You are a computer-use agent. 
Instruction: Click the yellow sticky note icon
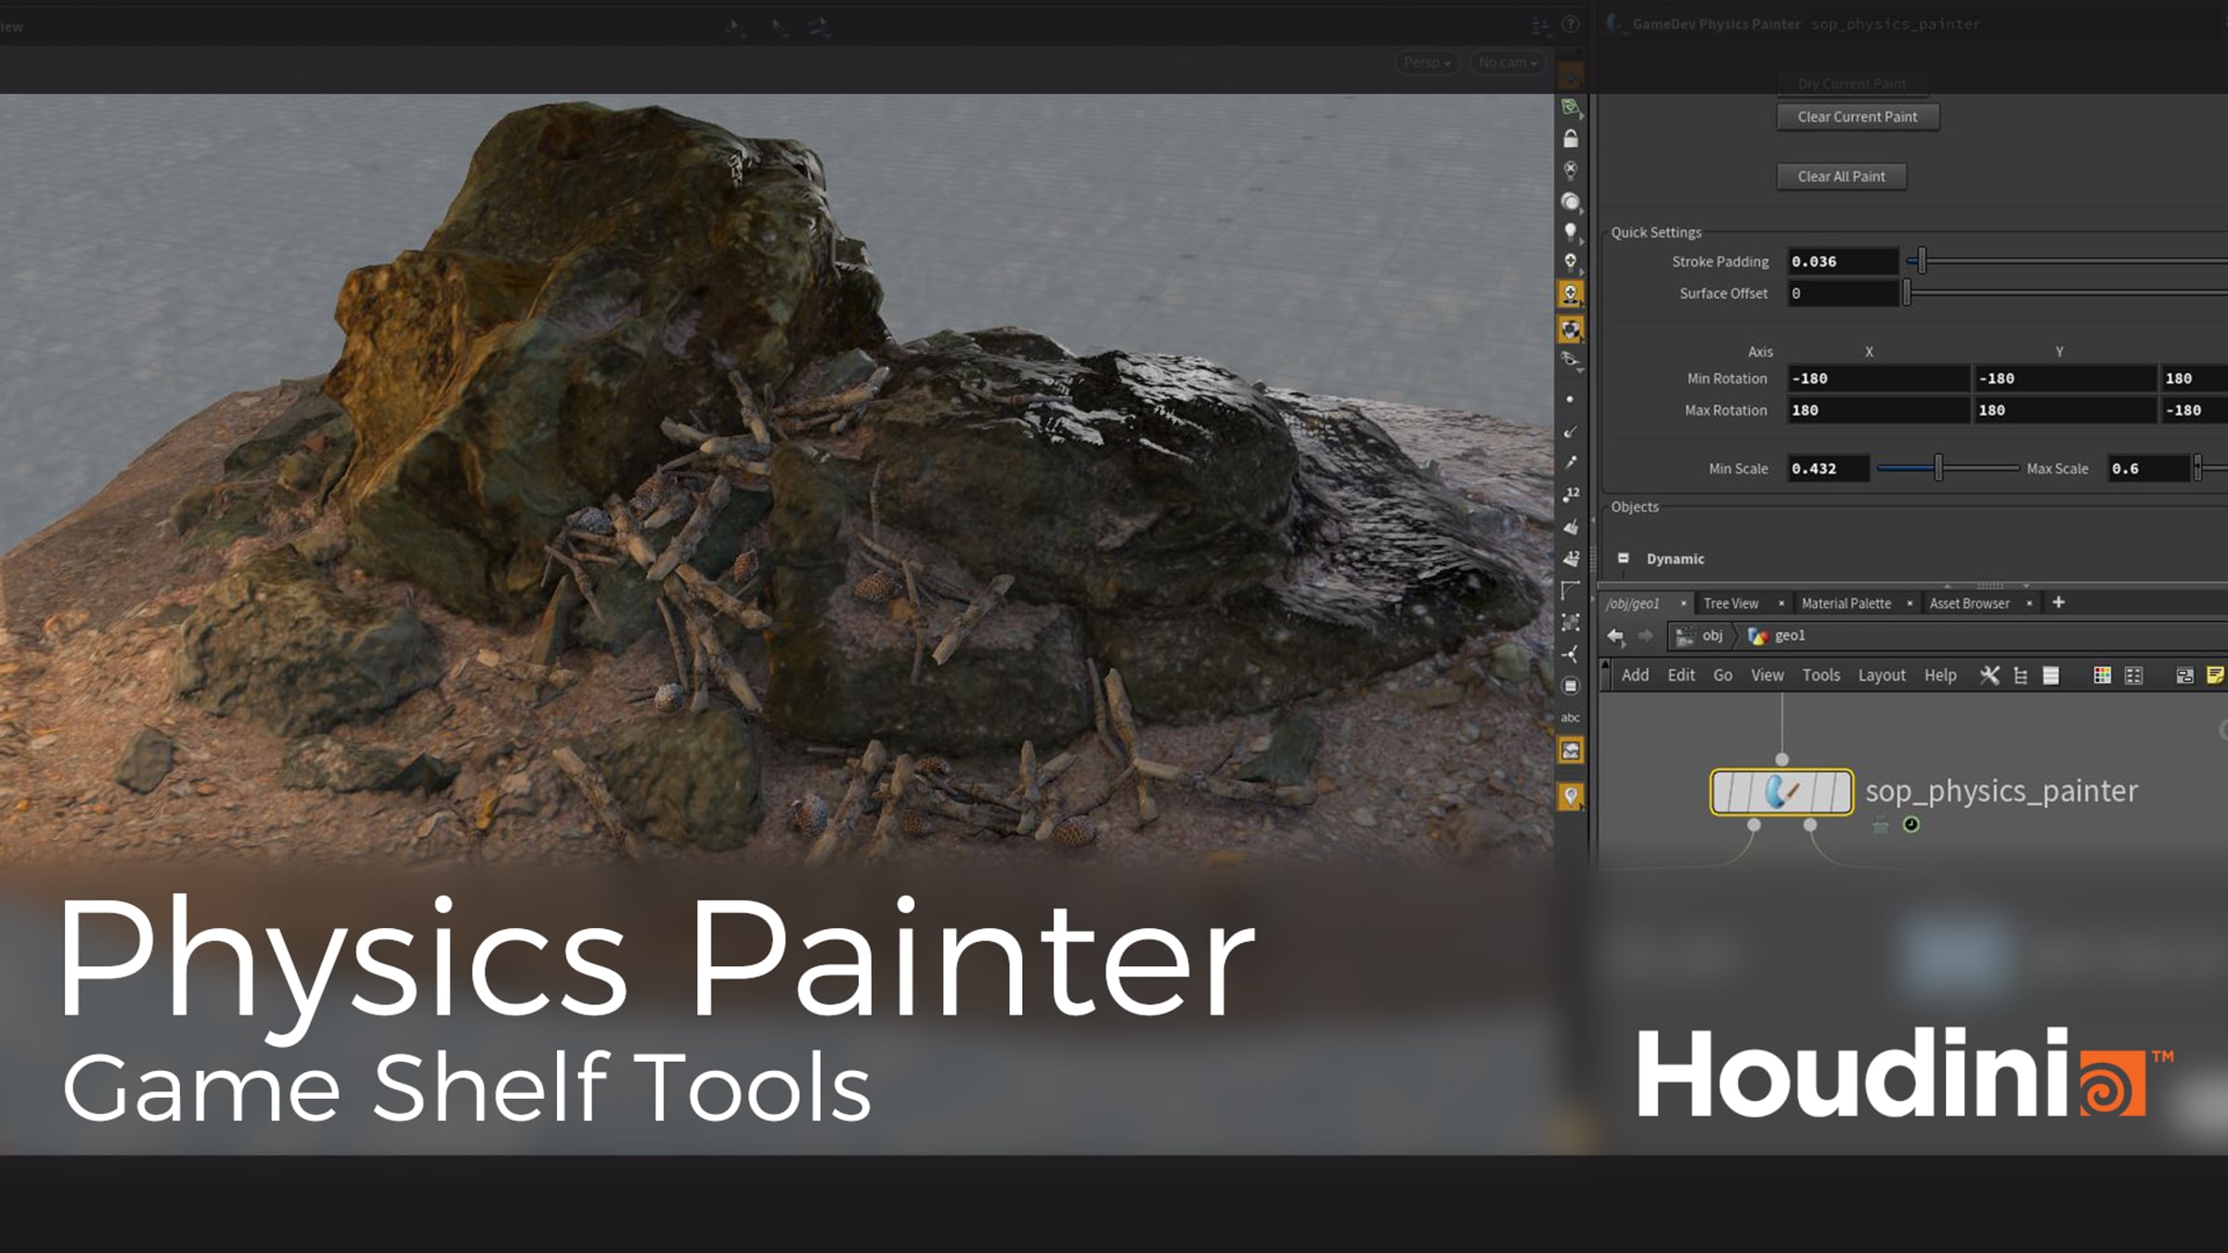click(2215, 676)
